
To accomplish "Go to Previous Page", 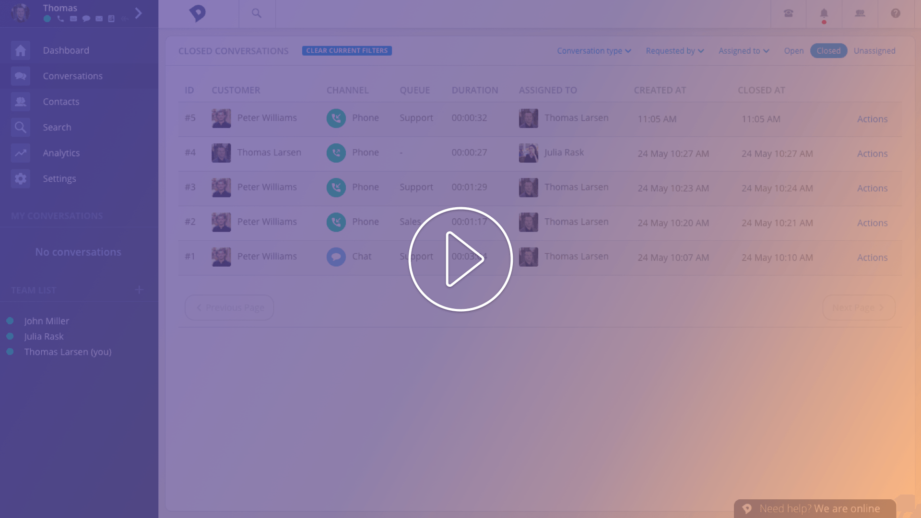I will pyautogui.click(x=229, y=307).
